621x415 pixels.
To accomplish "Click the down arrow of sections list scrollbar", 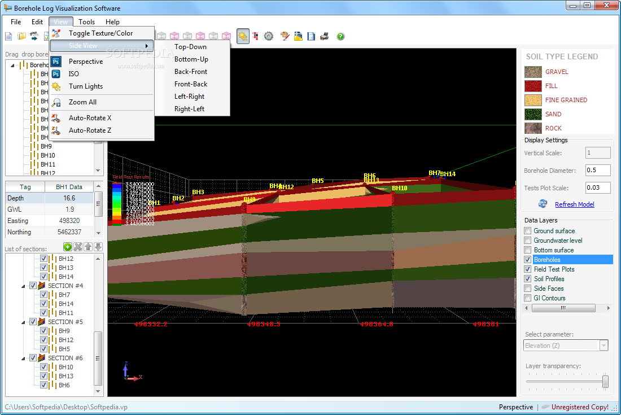I will coord(98,391).
